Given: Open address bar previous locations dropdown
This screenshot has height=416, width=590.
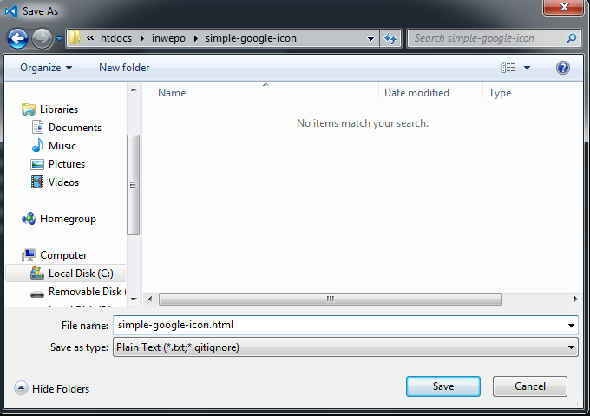Looking at the screenshot, I should (x=370, y=38).
